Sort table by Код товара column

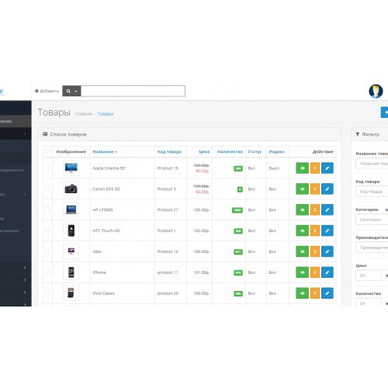click(169, 151)
